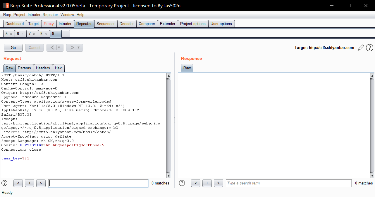Switch to the Intruder tab

click(65, 24)
